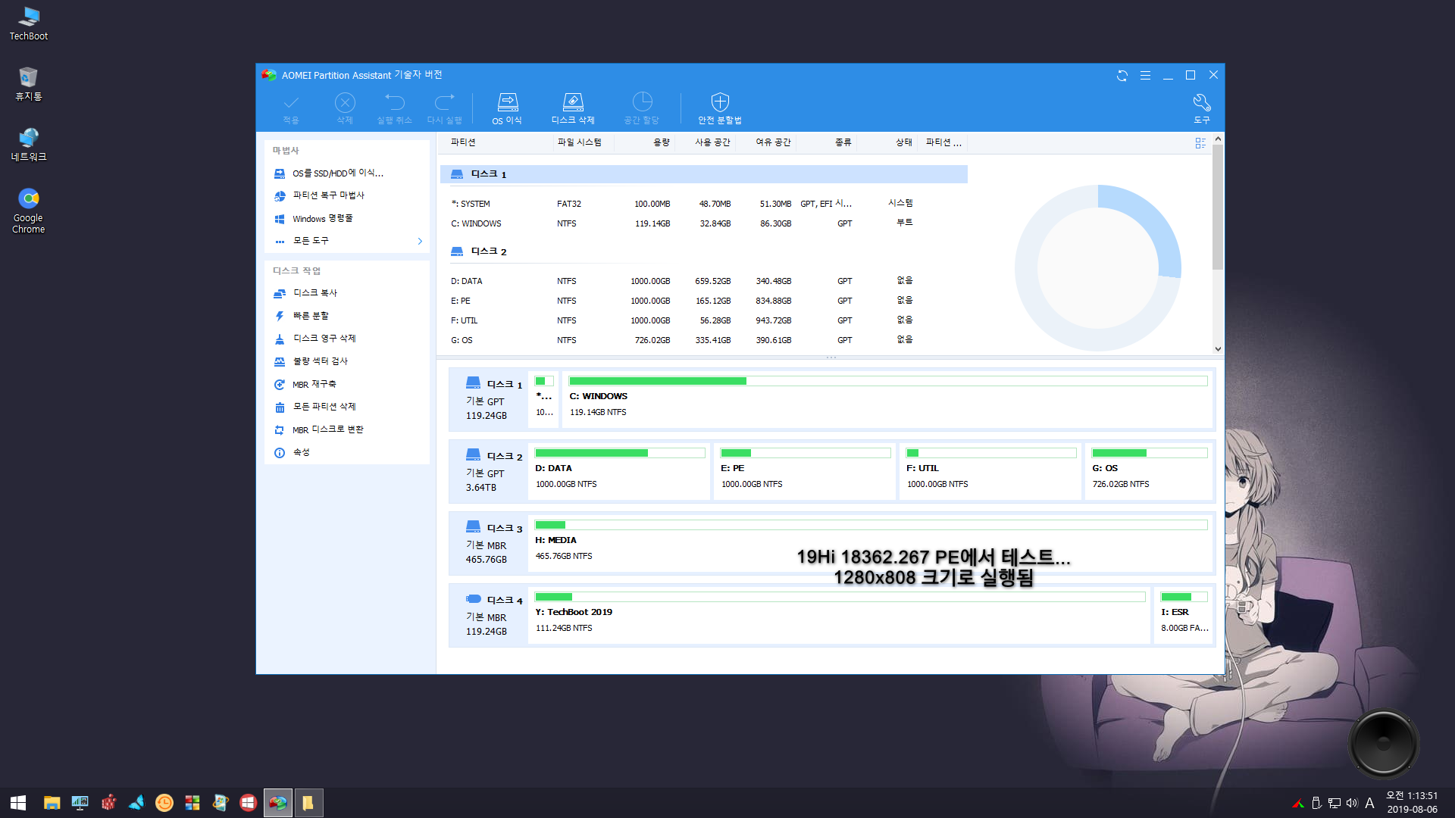Open Windows Start button on taskbar
This screenshot has height=818, width=1455.
[18, 802]
